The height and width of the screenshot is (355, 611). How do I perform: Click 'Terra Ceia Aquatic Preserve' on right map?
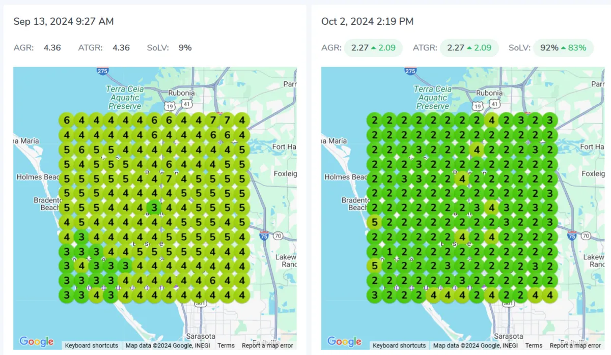click(433, 98)
